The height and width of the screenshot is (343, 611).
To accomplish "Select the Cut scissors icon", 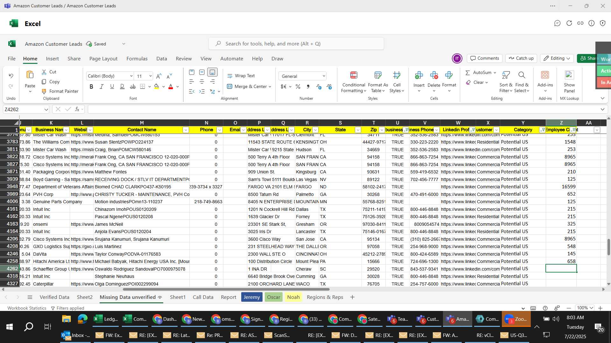I will 44,72.
